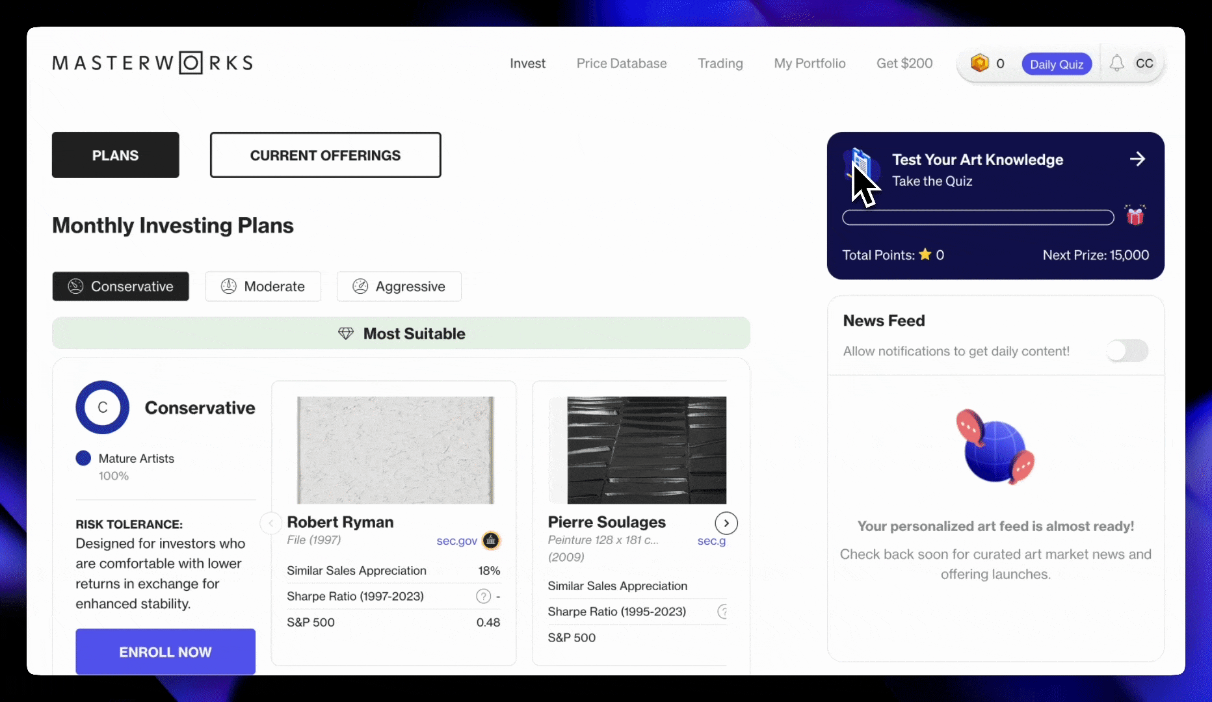Click the quiz clipboard icon
This screenshot has height=702, width=1212.
coord(860,166)
